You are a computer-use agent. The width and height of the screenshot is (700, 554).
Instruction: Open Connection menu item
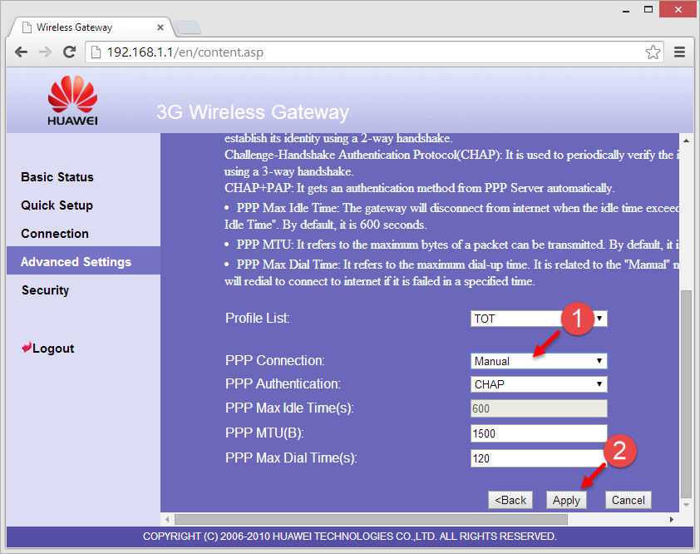(x=55, y=234)
